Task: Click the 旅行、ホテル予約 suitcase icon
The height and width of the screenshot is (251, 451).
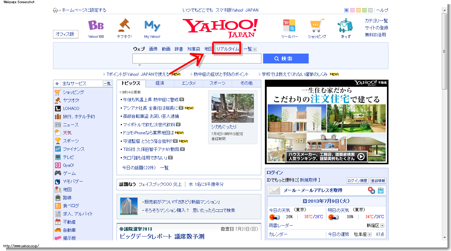Action: pos(58,117)
